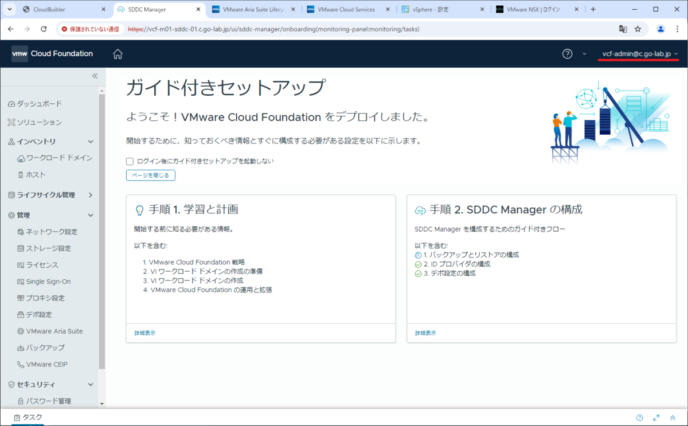Collapse the セキュリティ section chevron

[x=90, y=385]
